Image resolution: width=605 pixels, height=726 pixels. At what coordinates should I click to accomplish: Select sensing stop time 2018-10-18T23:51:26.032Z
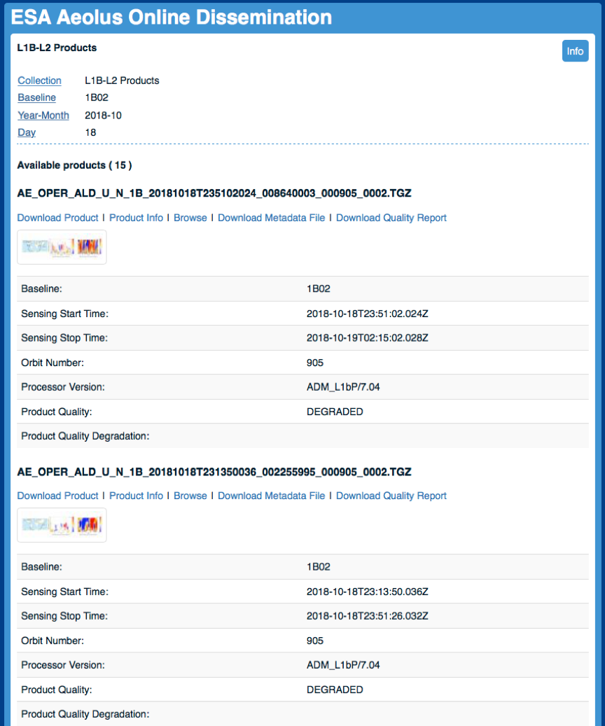tap(368, 616)
